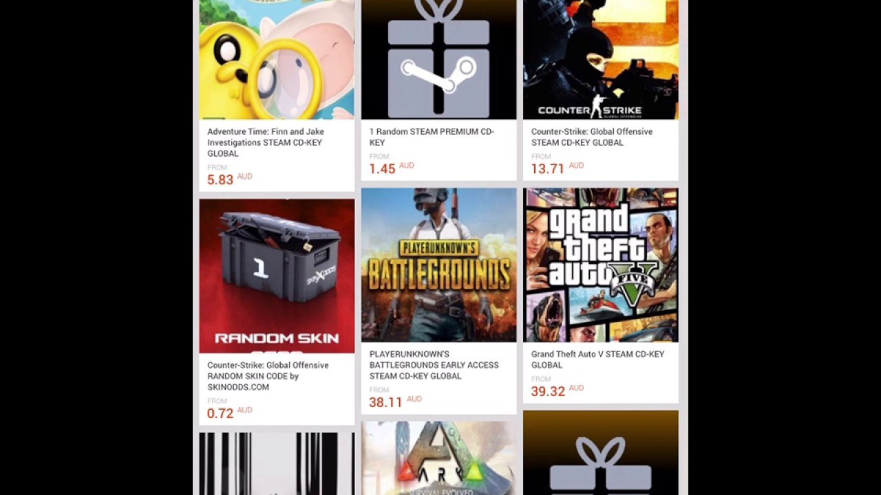Select the black and white barcode-style cover
Screen dimensions: 881x495
[x=277, y=463]
